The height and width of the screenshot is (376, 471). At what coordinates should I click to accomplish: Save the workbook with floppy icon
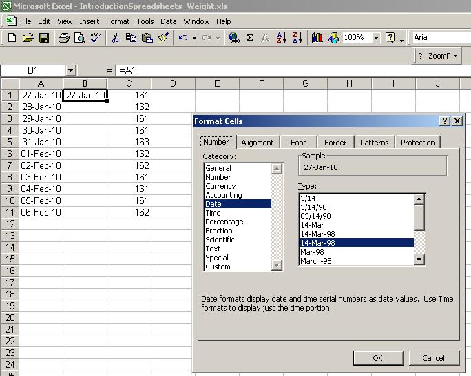click(x=44, y=38)
